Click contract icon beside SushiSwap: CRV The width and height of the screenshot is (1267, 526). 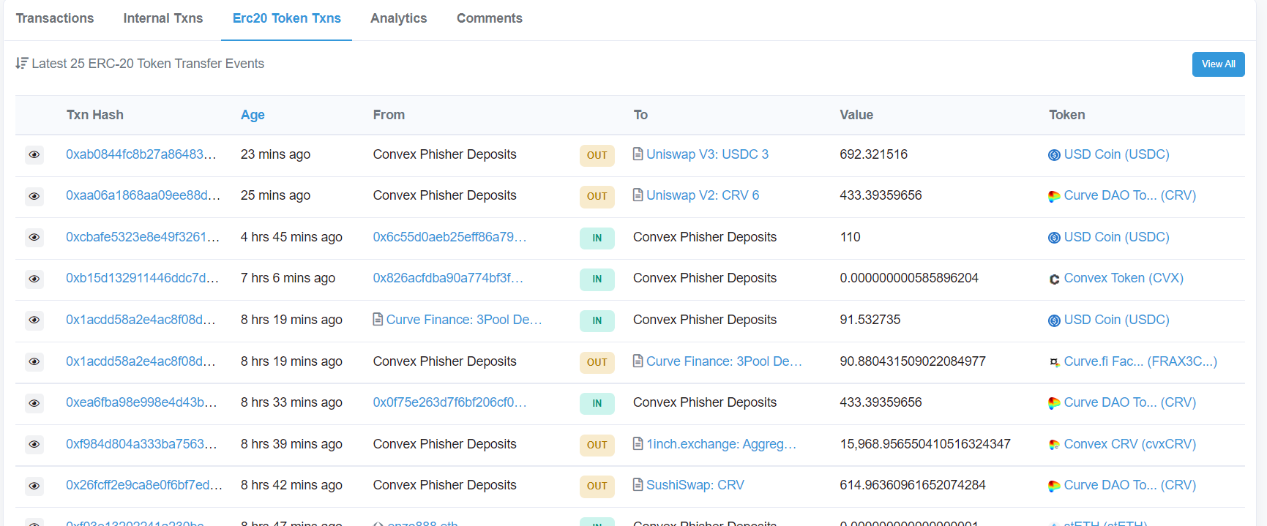point(638,485)
